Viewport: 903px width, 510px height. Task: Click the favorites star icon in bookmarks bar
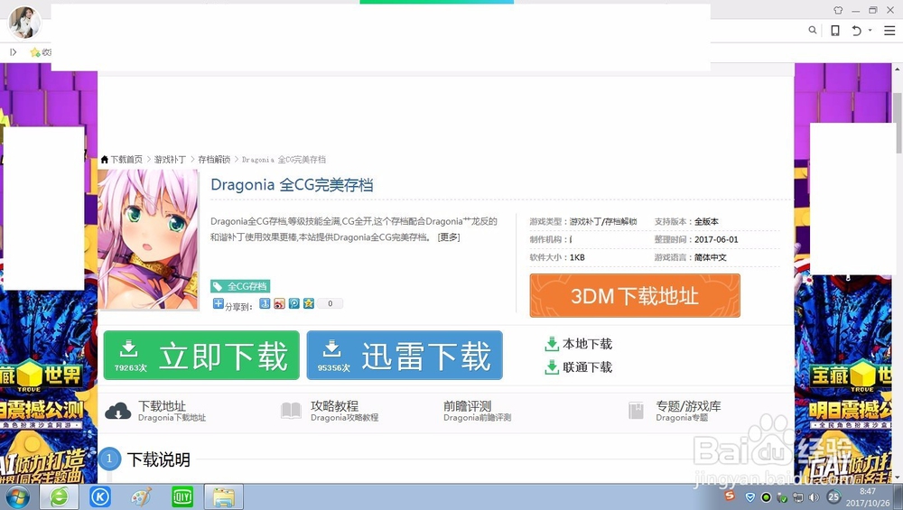35,52
